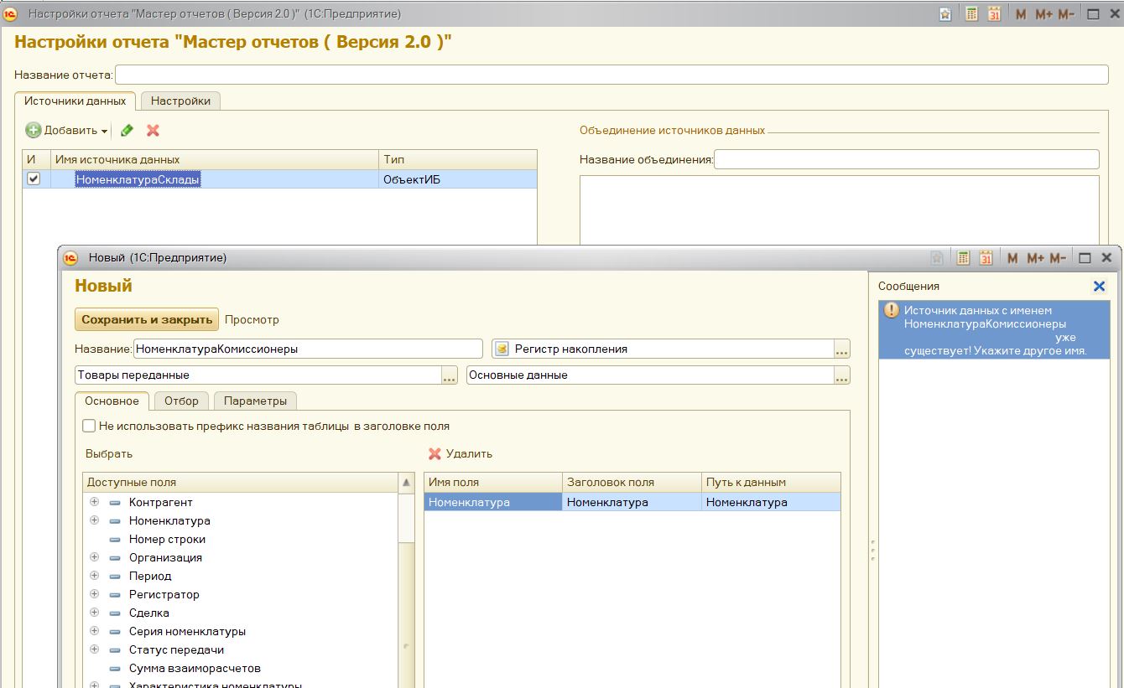The image size is (1124, 688).
Task: Click the Доступные поля column header
Action: click(x=241, y=483)
